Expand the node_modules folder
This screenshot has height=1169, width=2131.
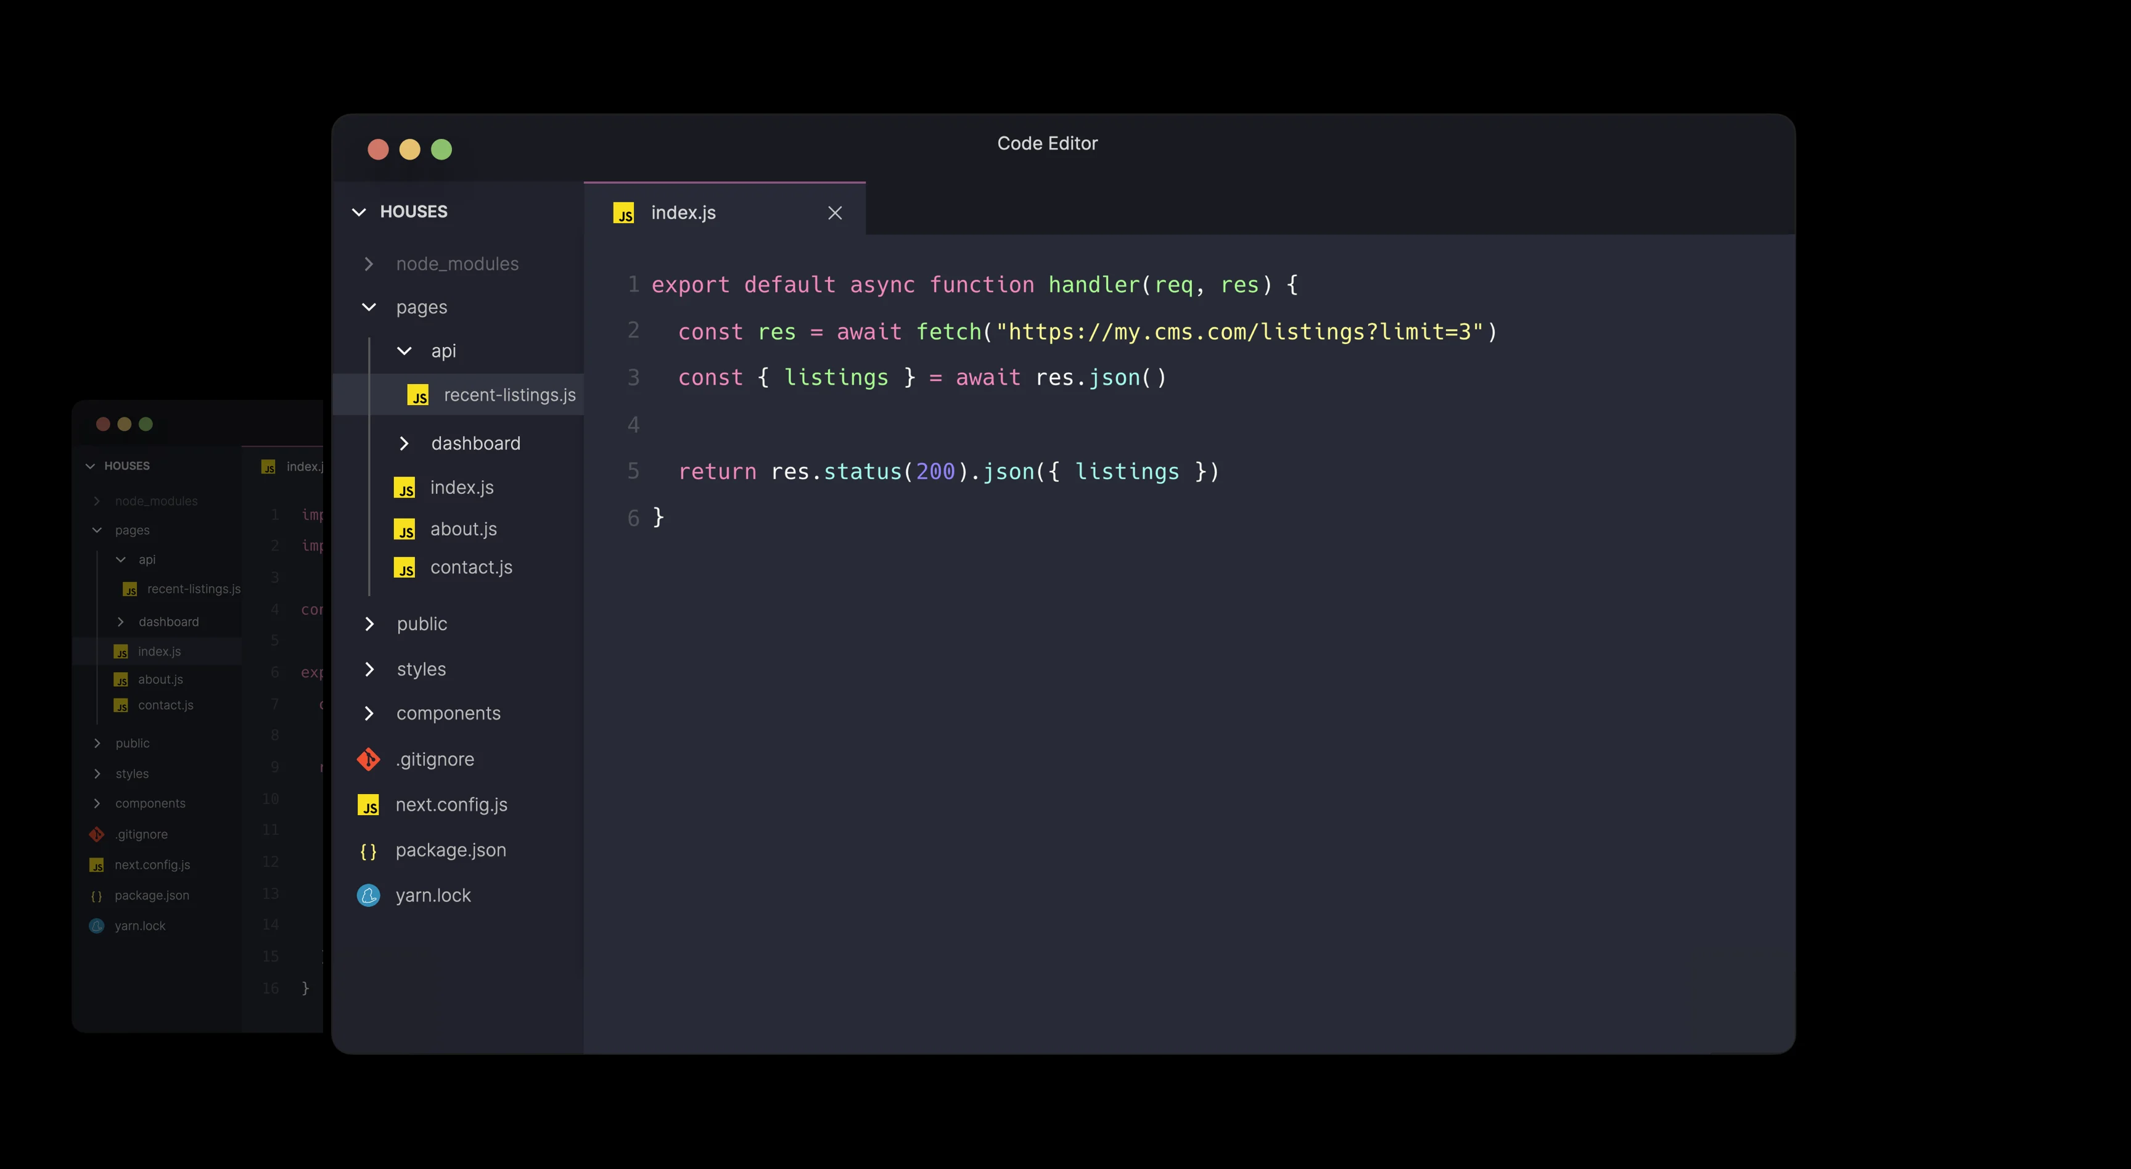[x=369, y=264]
